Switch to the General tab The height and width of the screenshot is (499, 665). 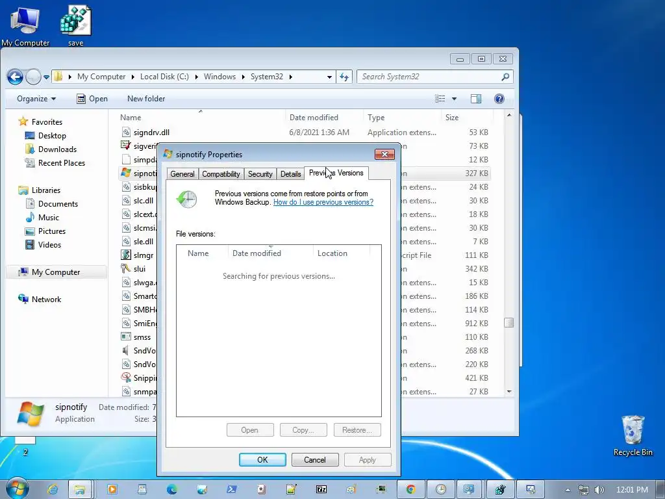coord(182,174)
